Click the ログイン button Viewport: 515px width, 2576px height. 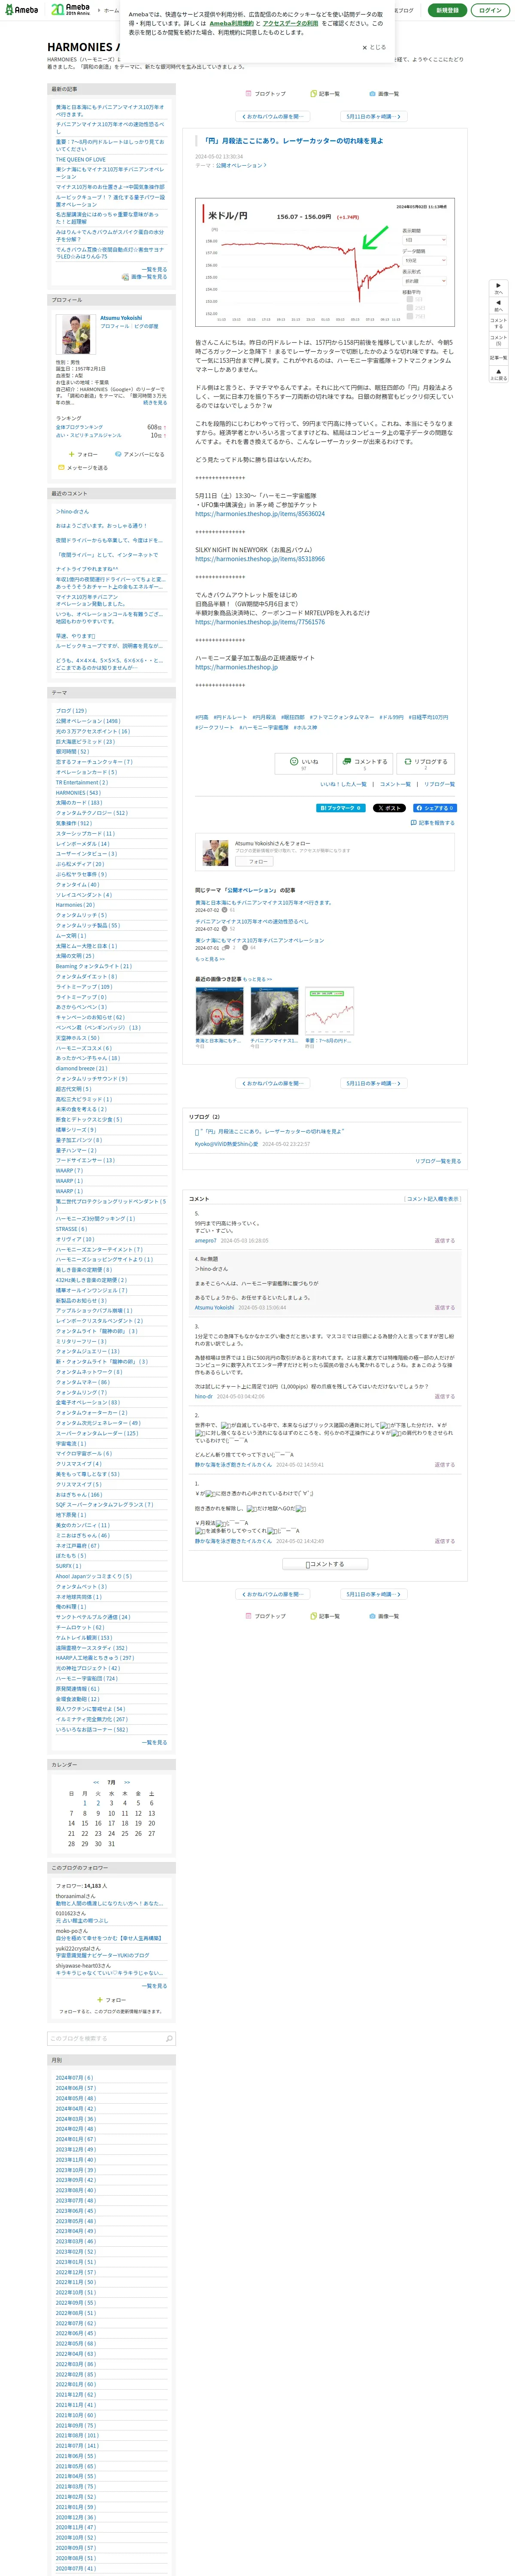[x=490, y=10]
